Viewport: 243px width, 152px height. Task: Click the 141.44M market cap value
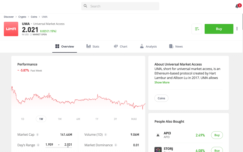(x=66, y=135)
